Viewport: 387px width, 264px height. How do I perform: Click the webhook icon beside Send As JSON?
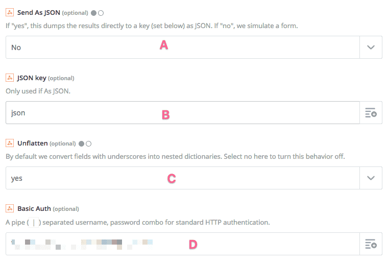pyautogui.click(x=10, y=12)
